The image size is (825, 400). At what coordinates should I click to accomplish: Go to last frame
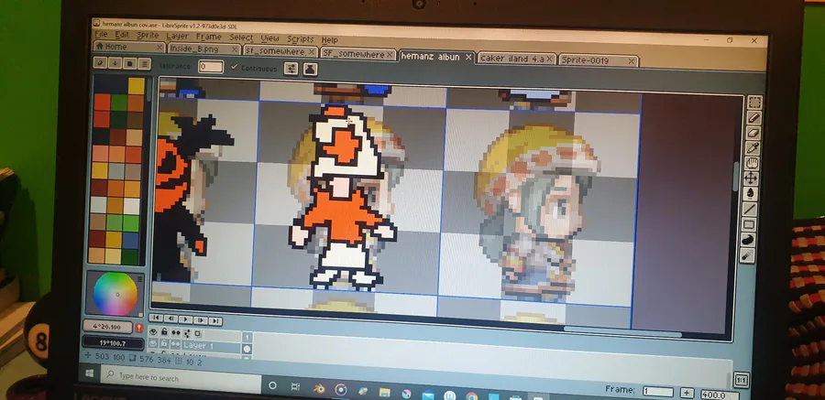pyautogui.click(x=215, y=320)
